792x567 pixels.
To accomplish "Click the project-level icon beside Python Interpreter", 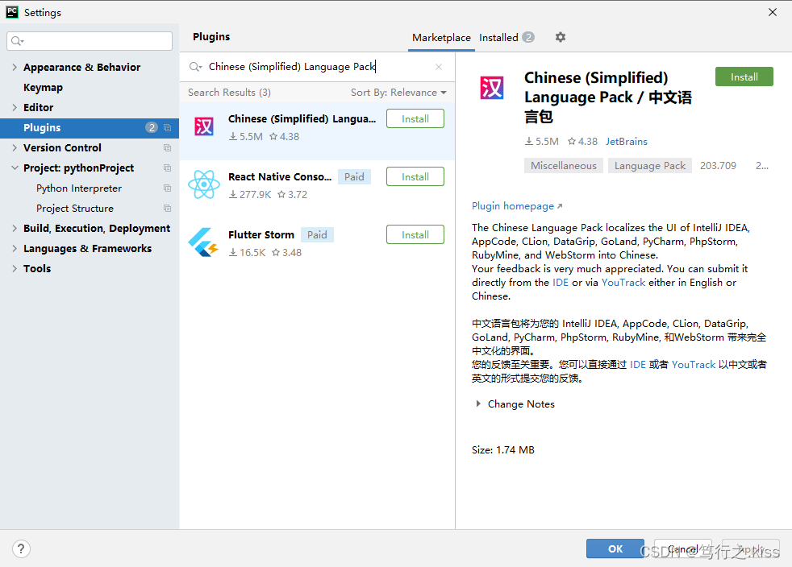I will pyautogui.click(x=167, y=188).
